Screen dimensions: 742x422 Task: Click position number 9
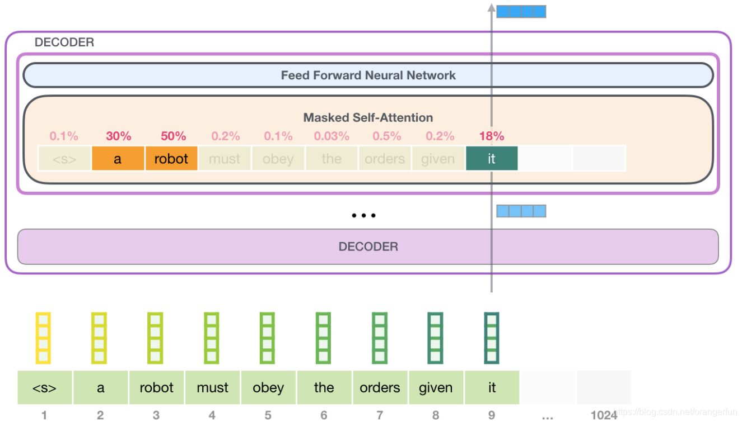[x=492, y=415]
